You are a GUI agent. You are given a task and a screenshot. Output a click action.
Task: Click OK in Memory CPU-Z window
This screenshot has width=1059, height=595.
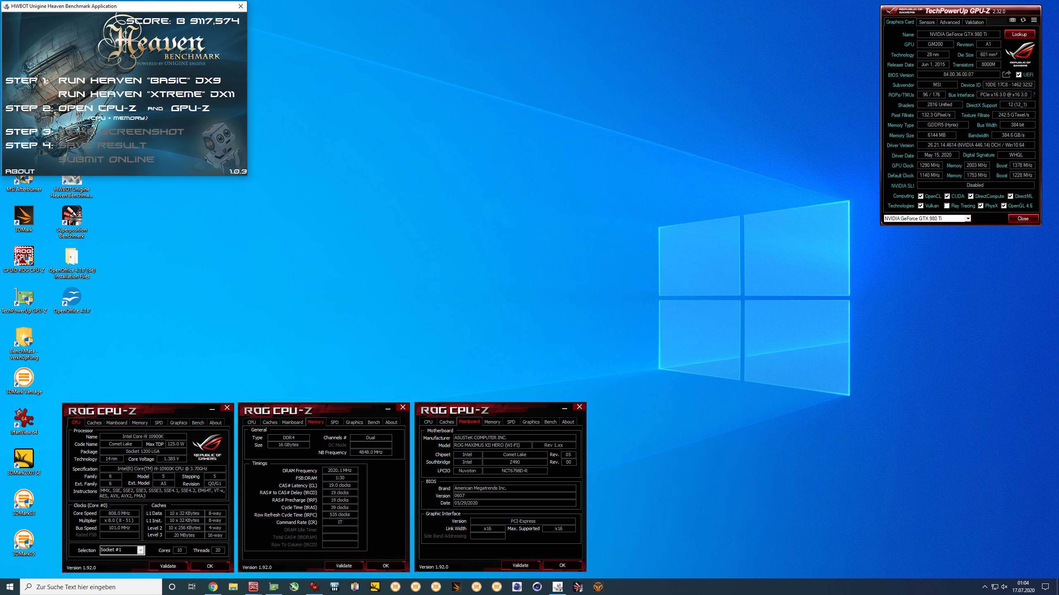[386, 566]
